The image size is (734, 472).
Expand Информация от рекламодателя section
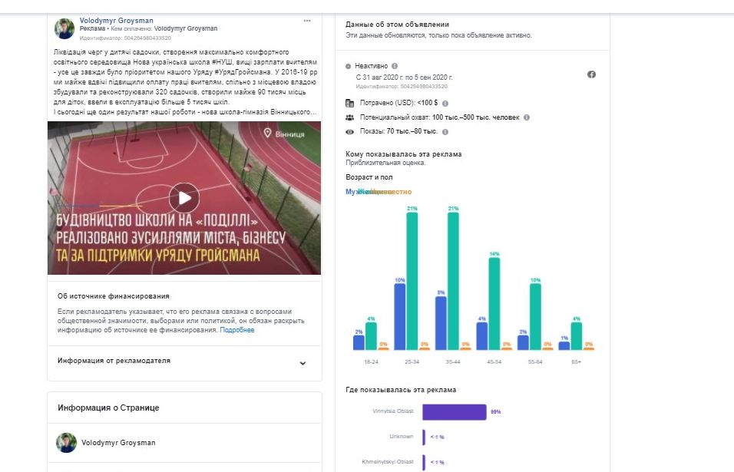point(303,363)
